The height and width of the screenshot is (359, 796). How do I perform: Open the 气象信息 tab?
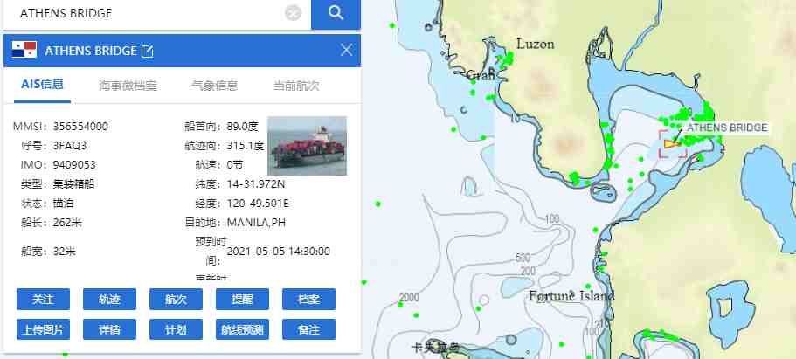tap(214, 86)
